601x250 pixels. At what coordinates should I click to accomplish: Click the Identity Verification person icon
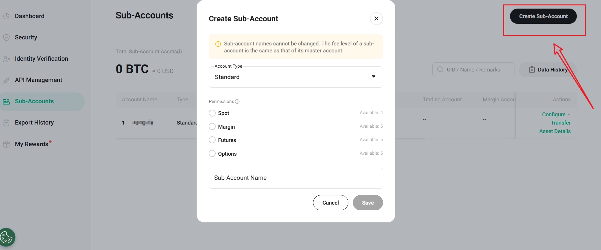coord(6,59)
